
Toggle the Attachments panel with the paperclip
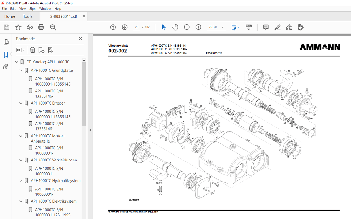(6, 67)
